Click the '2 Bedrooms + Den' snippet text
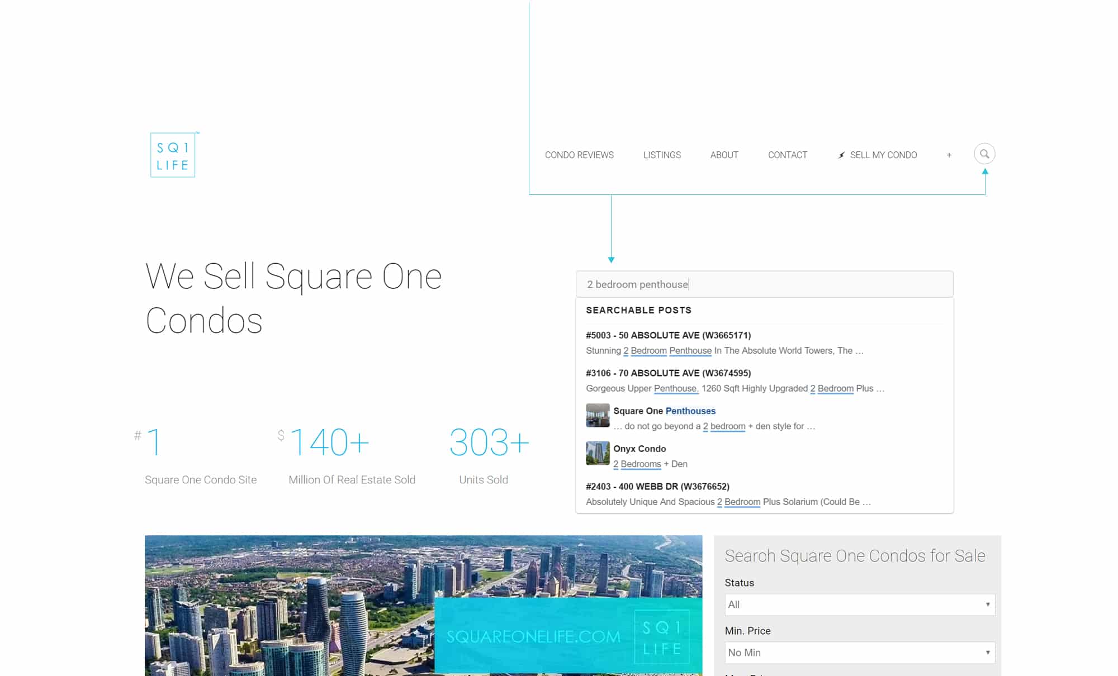 pyautogui.click(x=650, y=464)
